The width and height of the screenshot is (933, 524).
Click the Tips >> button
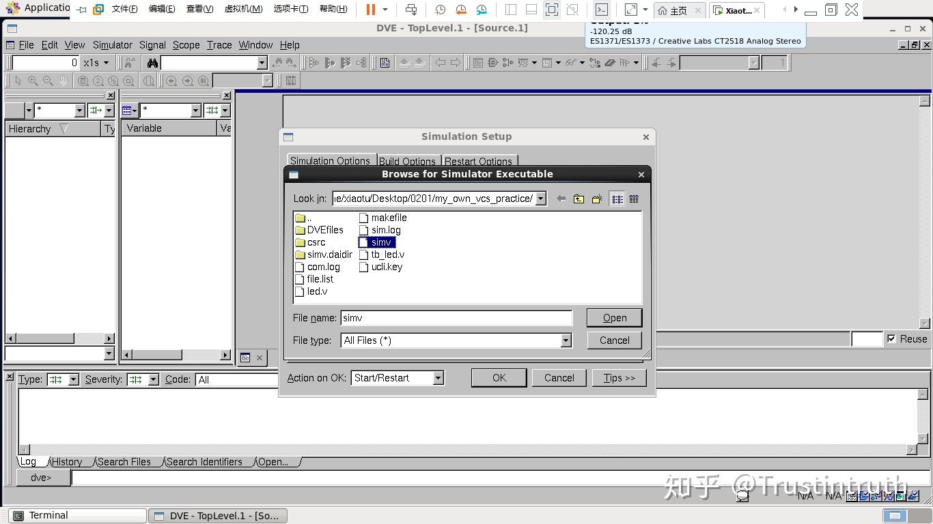(619, 378)
